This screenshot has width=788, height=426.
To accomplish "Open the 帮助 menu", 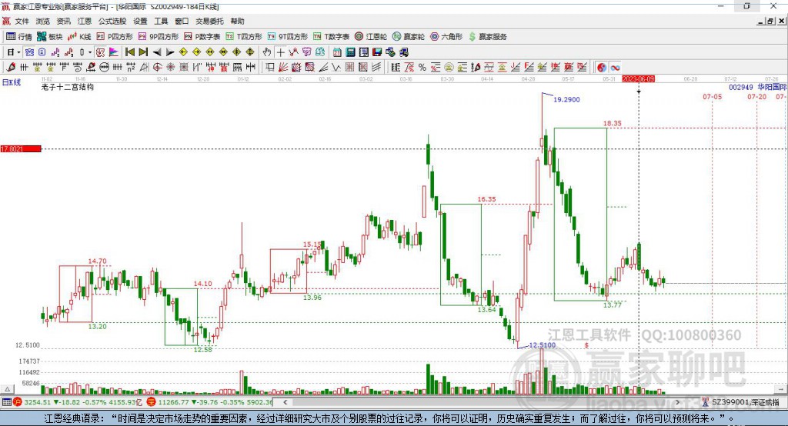I will (x=237, y=21).
